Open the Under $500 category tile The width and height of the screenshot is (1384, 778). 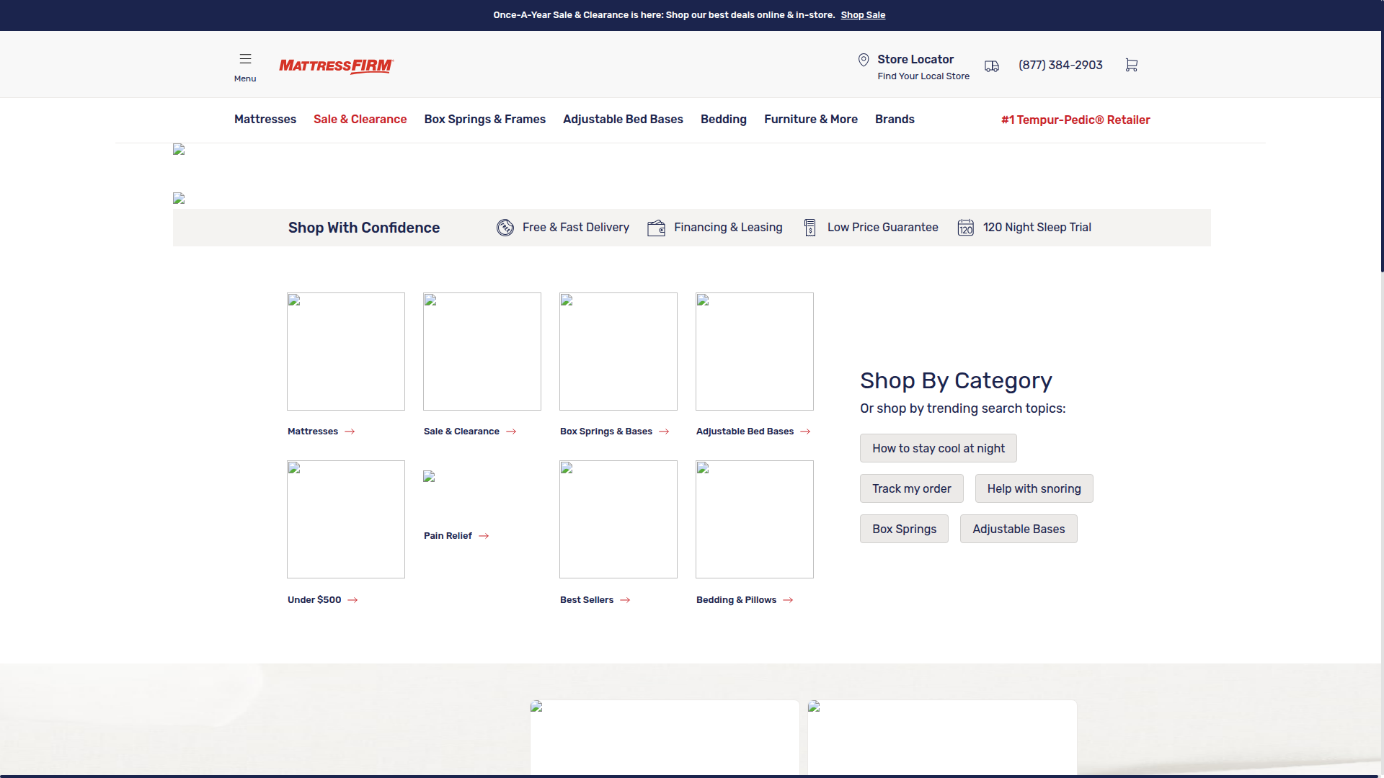coord(345,519)
